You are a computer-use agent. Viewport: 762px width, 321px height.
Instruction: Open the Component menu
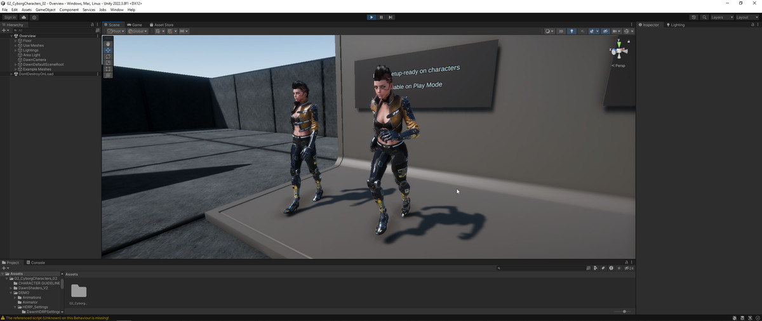coord(69,10)
